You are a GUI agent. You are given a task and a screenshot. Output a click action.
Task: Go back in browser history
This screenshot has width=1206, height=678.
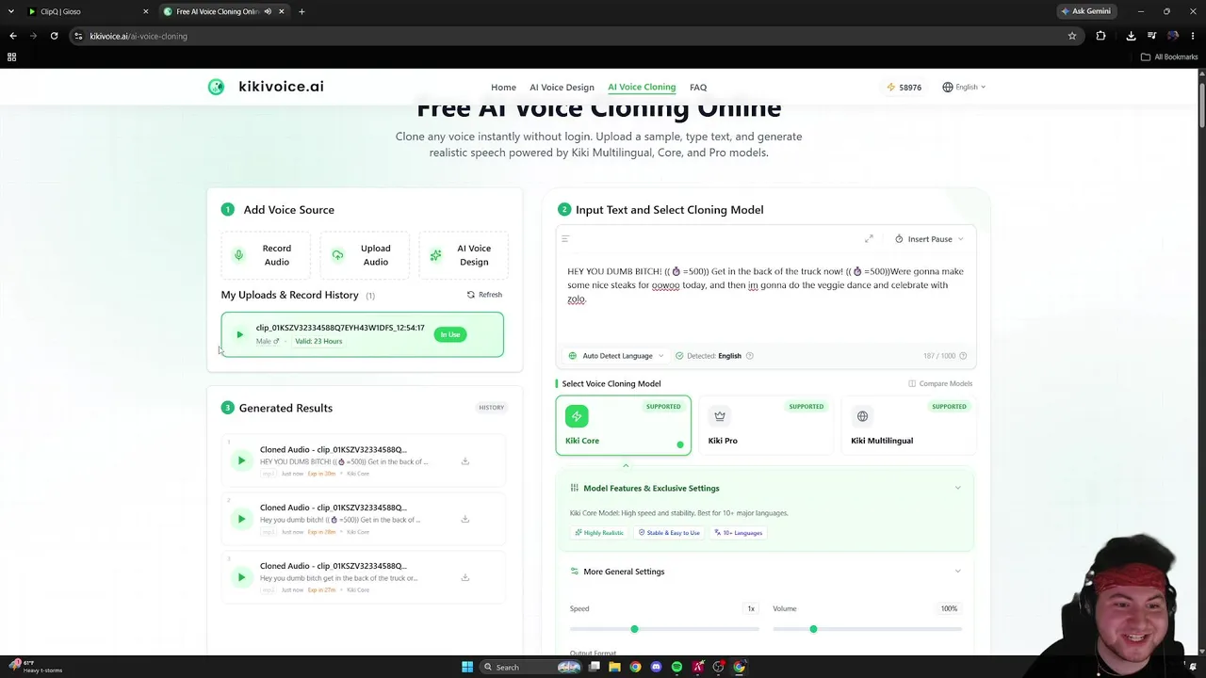click(x=13, y=36)
